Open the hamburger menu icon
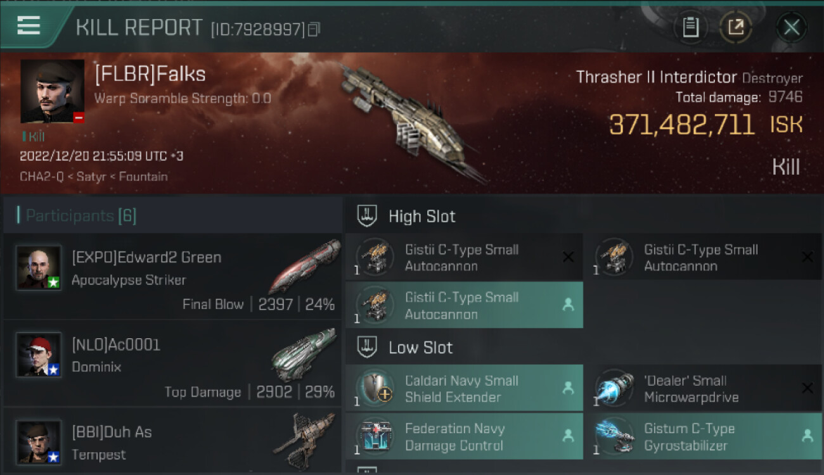 click(29, 25)
